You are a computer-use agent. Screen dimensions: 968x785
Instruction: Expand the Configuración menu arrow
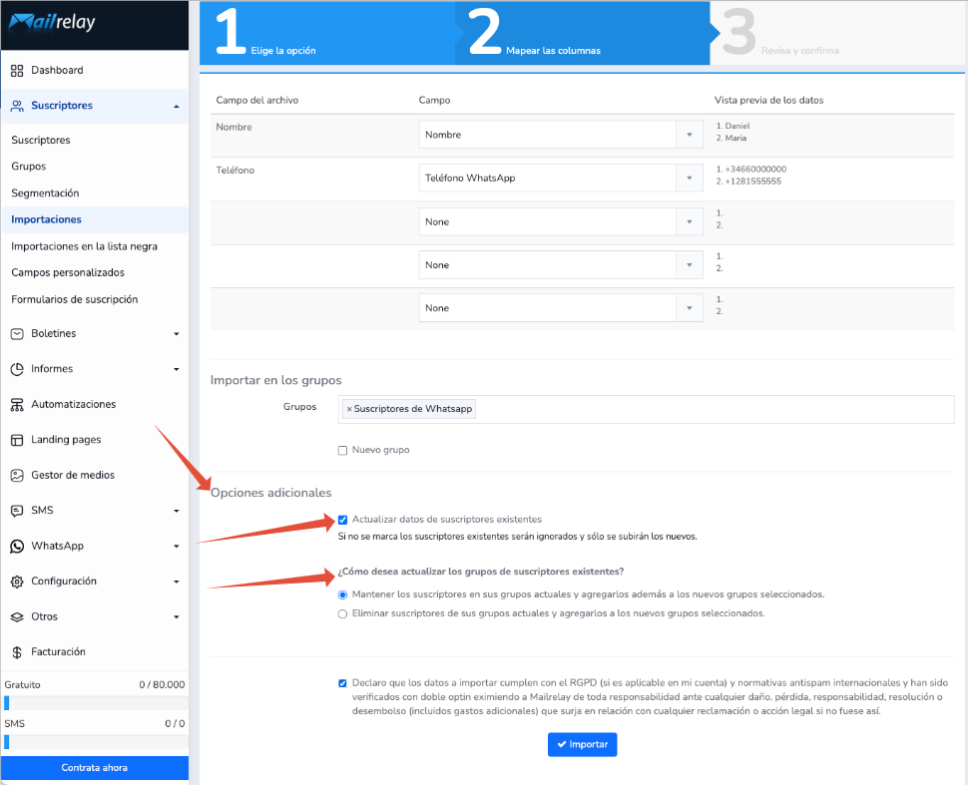[177, 582]
